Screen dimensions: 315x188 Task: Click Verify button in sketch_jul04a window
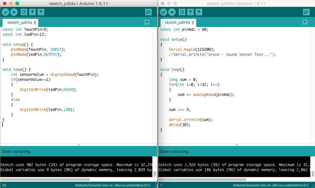pos(5,12)
